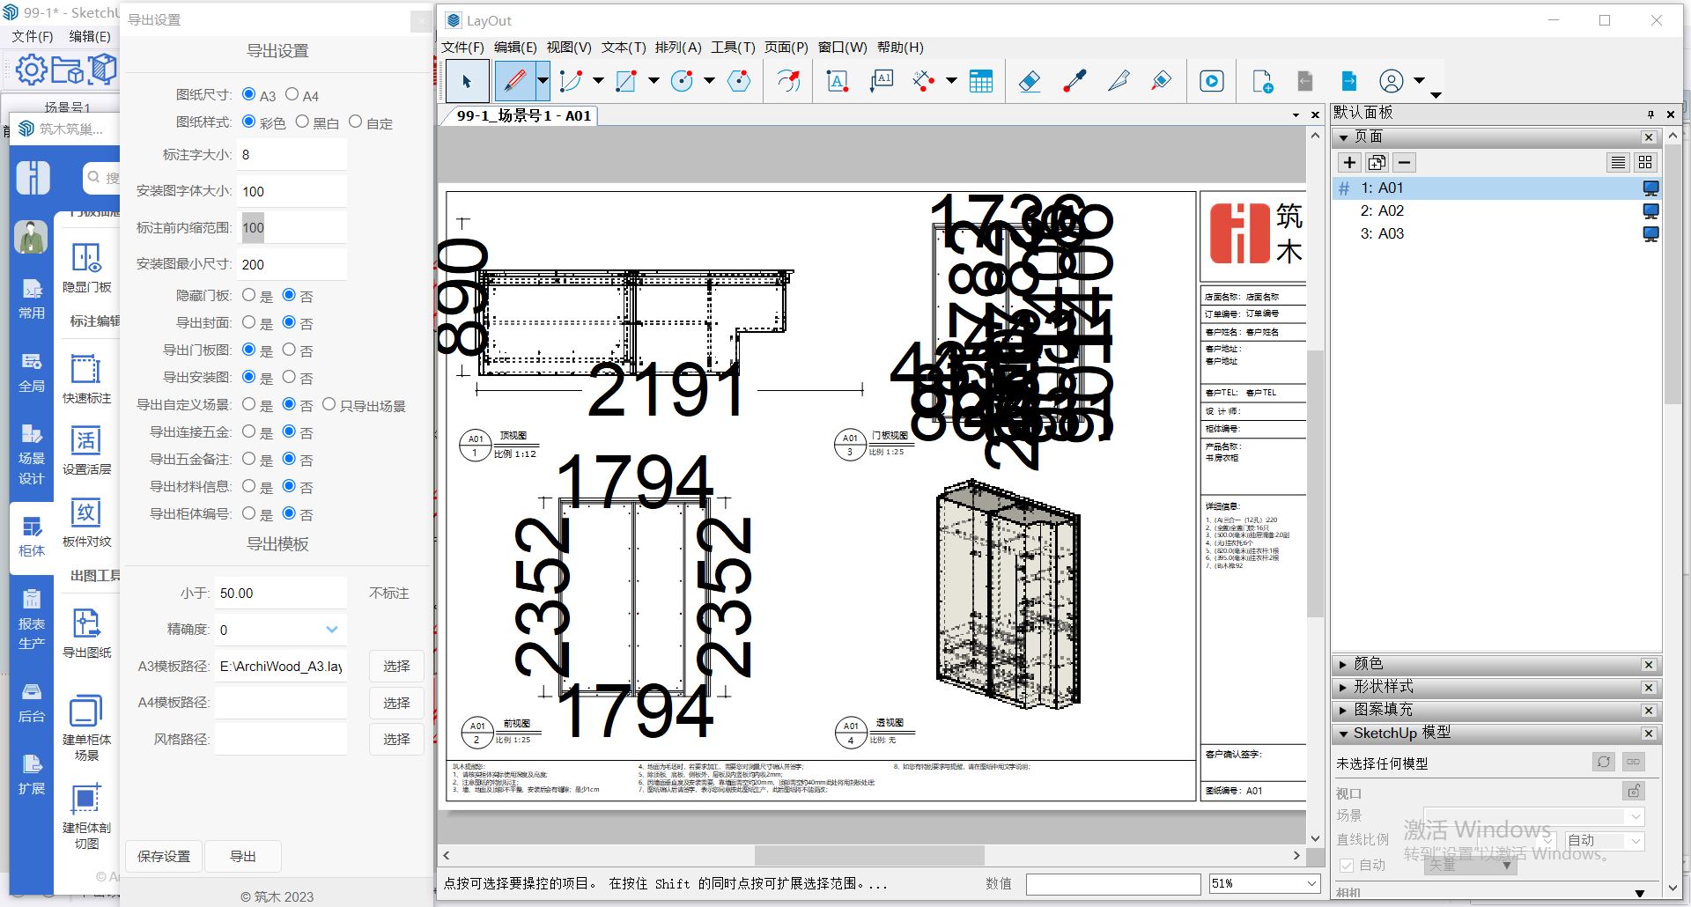1691x907 pixels.
Task: Open the 排列(A) menu
Action: pos(677,48)
